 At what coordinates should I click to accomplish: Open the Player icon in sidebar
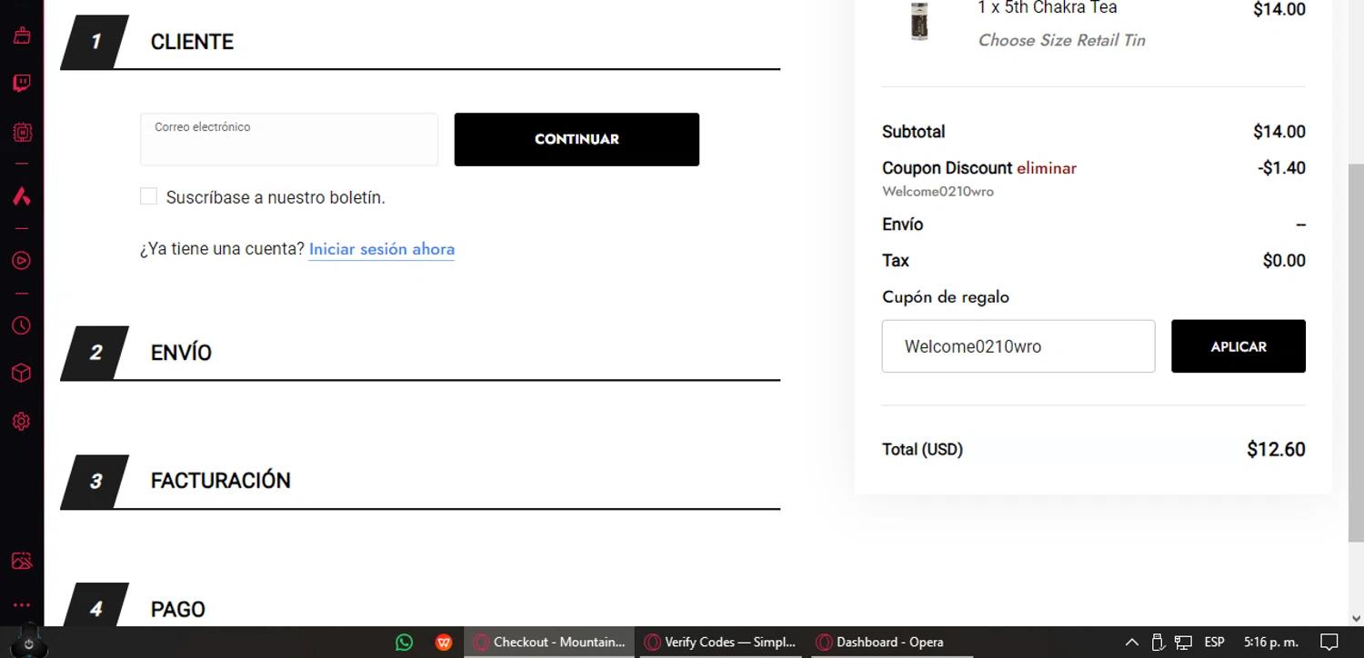click(22, 261)
